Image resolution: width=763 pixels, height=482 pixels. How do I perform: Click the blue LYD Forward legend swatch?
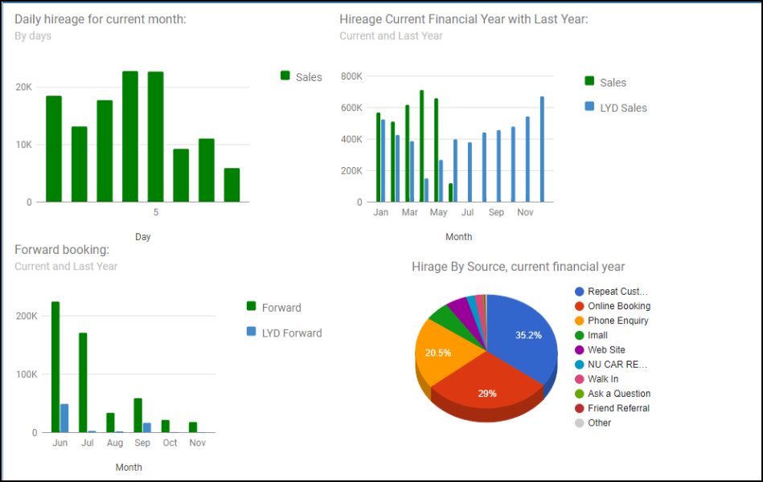[x=251, y=332]
